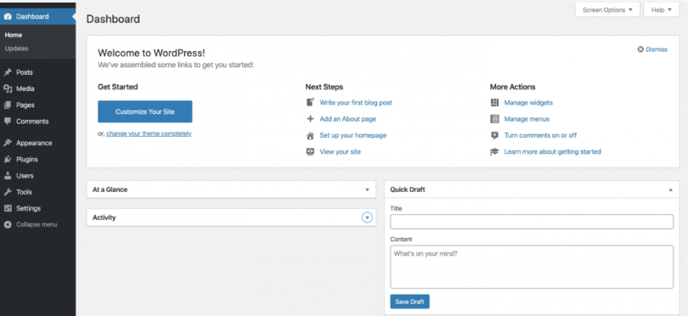Focus the Quick Draft Title field
Screen dimensions: 688x316
(x=532, y=222)
